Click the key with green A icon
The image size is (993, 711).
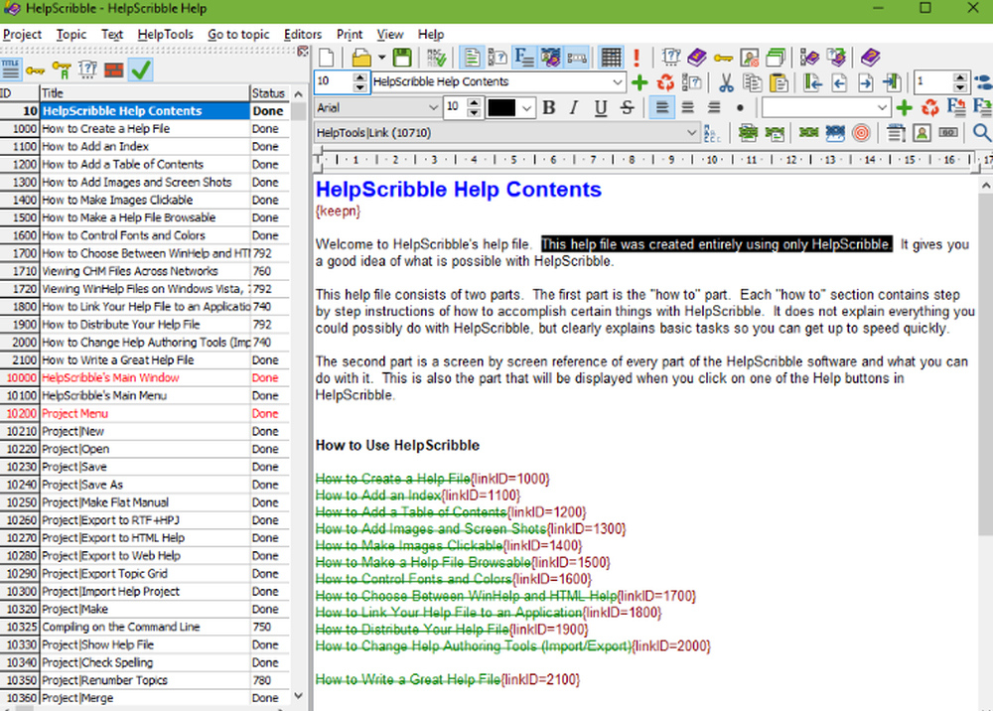tap(62, 71)
